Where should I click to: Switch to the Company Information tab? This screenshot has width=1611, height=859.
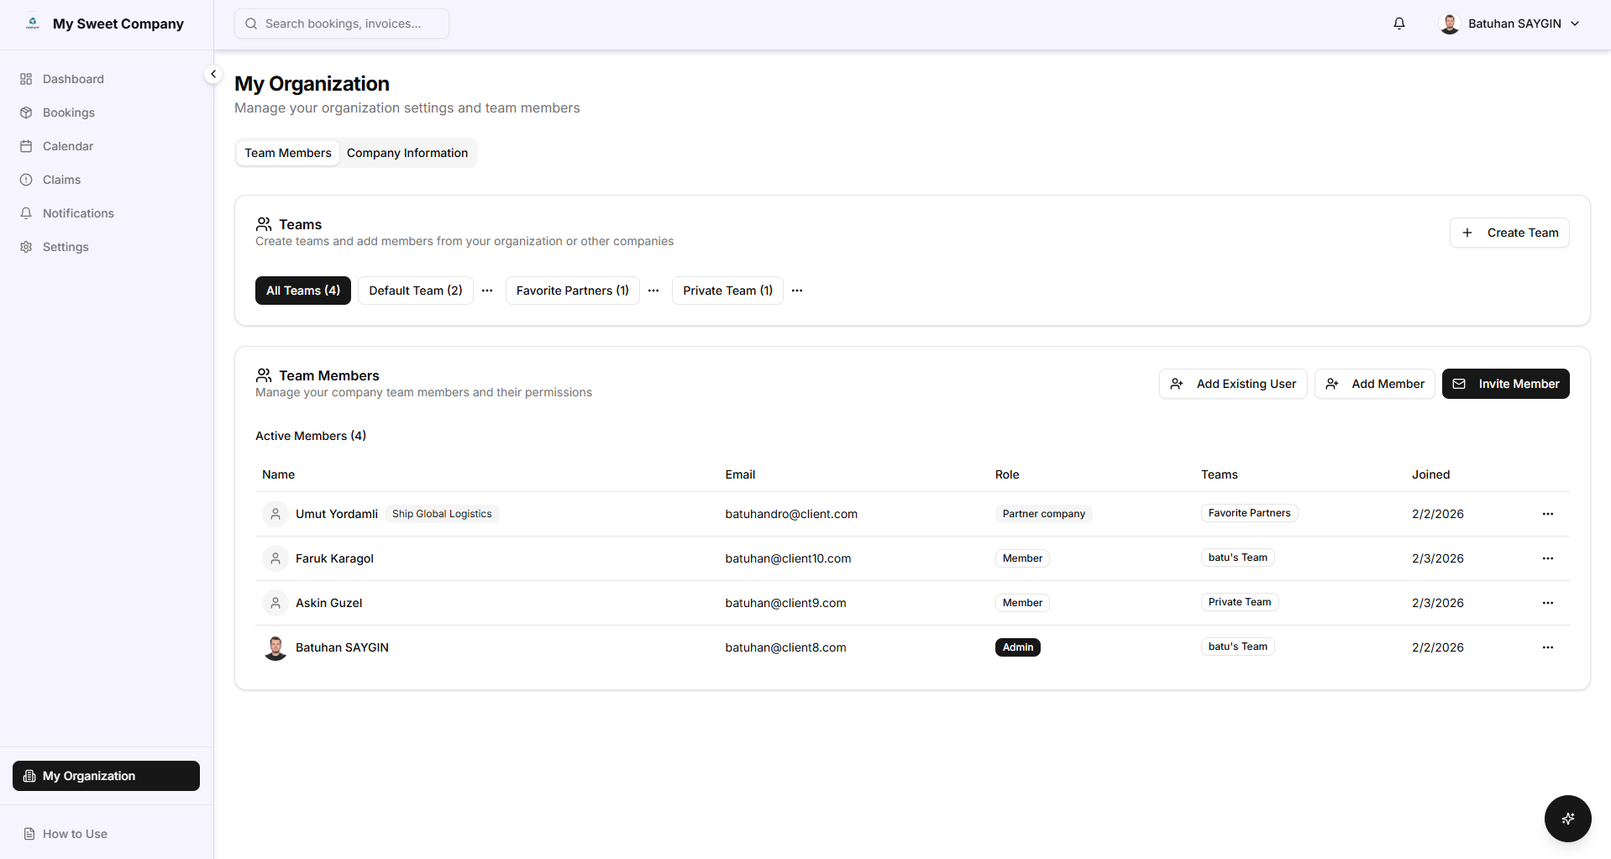pyautogui.click(x=407, y=153)
